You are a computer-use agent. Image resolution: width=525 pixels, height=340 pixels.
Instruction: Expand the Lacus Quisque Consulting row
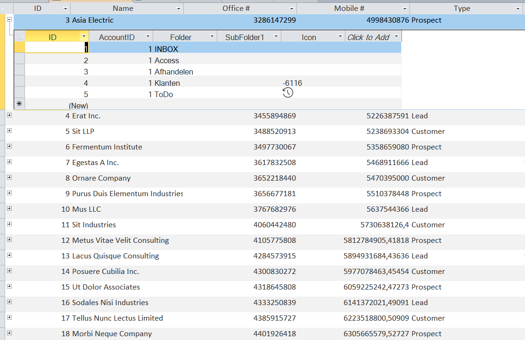(9, 255)
